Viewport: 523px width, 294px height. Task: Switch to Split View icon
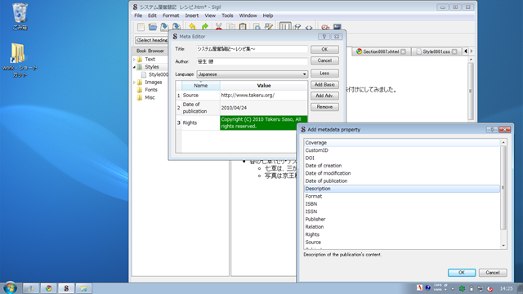coord(297,27)
